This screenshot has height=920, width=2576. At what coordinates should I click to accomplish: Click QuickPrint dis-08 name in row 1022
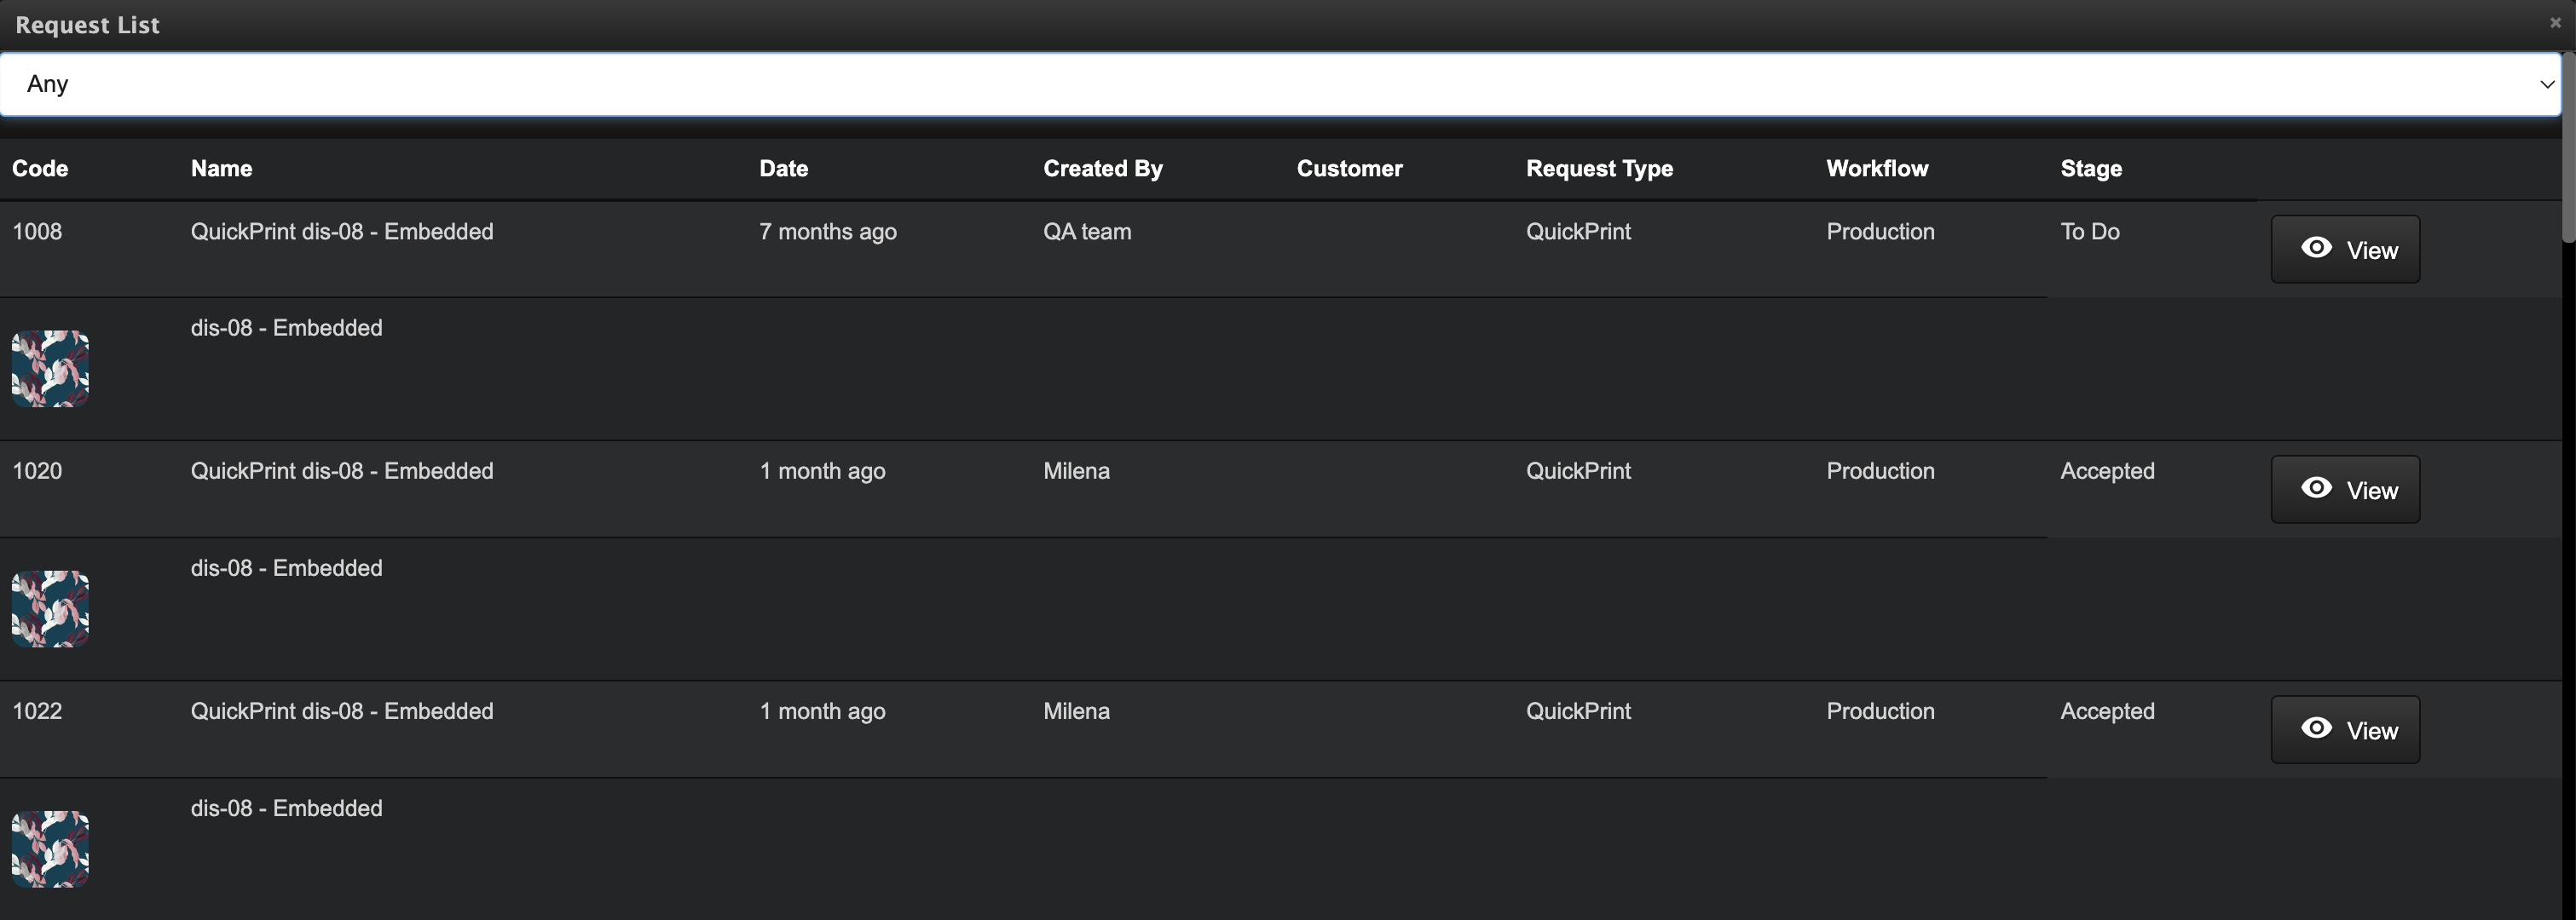pos(342,711)
